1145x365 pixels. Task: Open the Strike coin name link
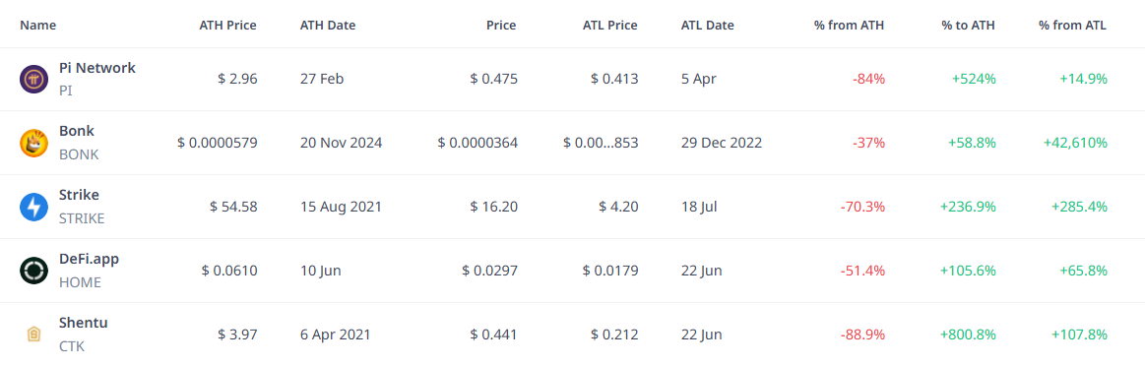(79, 195)
